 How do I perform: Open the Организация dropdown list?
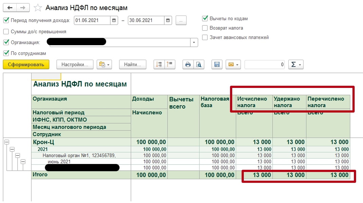tap(194, 42)
